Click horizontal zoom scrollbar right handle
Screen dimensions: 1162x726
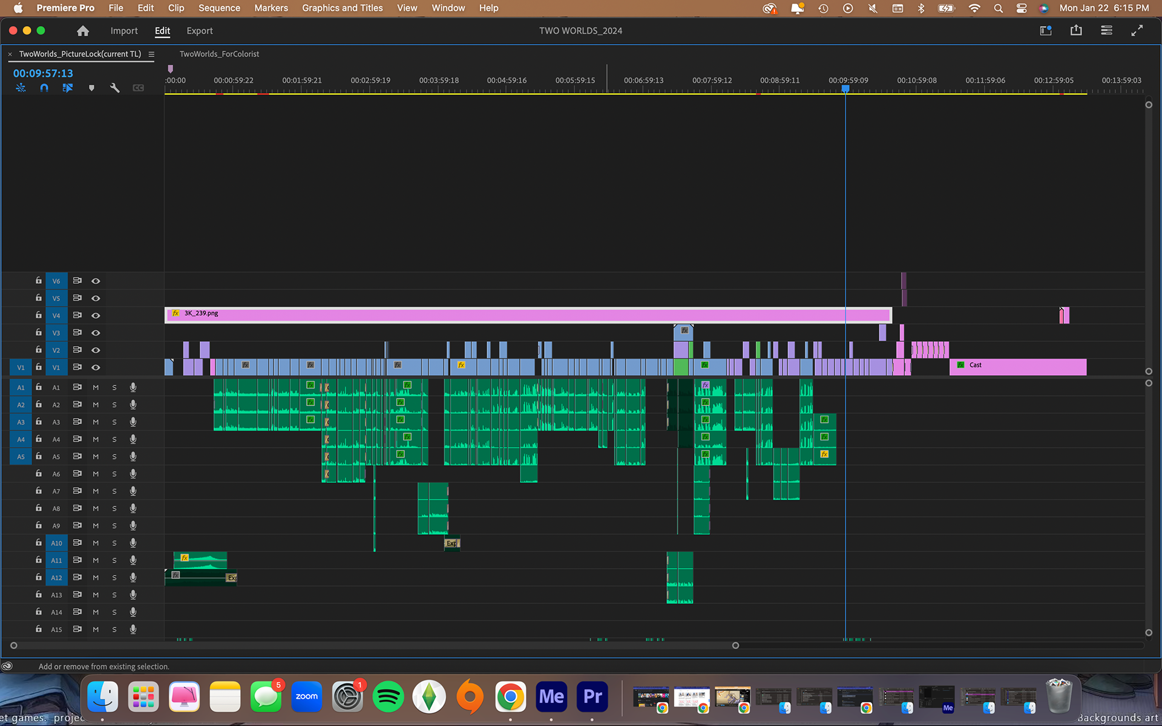(735, 646)
